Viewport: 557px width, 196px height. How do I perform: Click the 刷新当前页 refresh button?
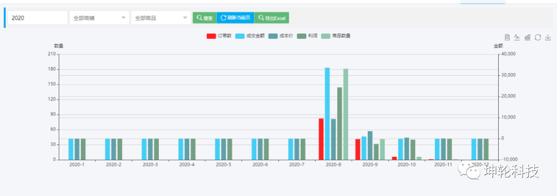click(x=235, y=18)
